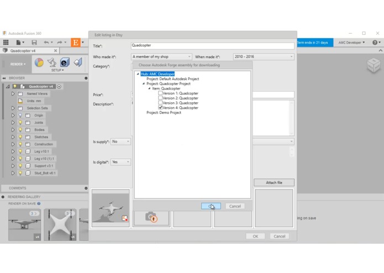384x273 pixels.
Task: Open the Who made it dropdown
Action: pyautogui.click(x=161, y=56)
